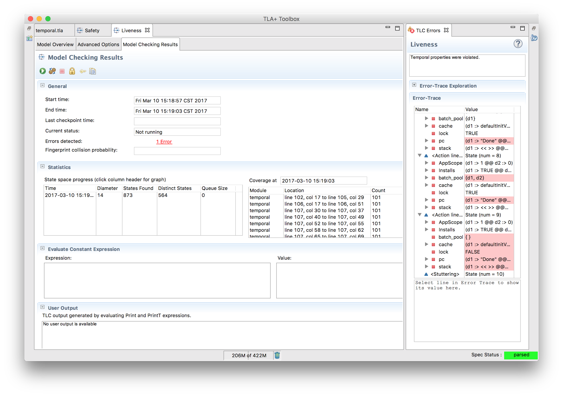Run TLC with the green play icon

point(43,71)
